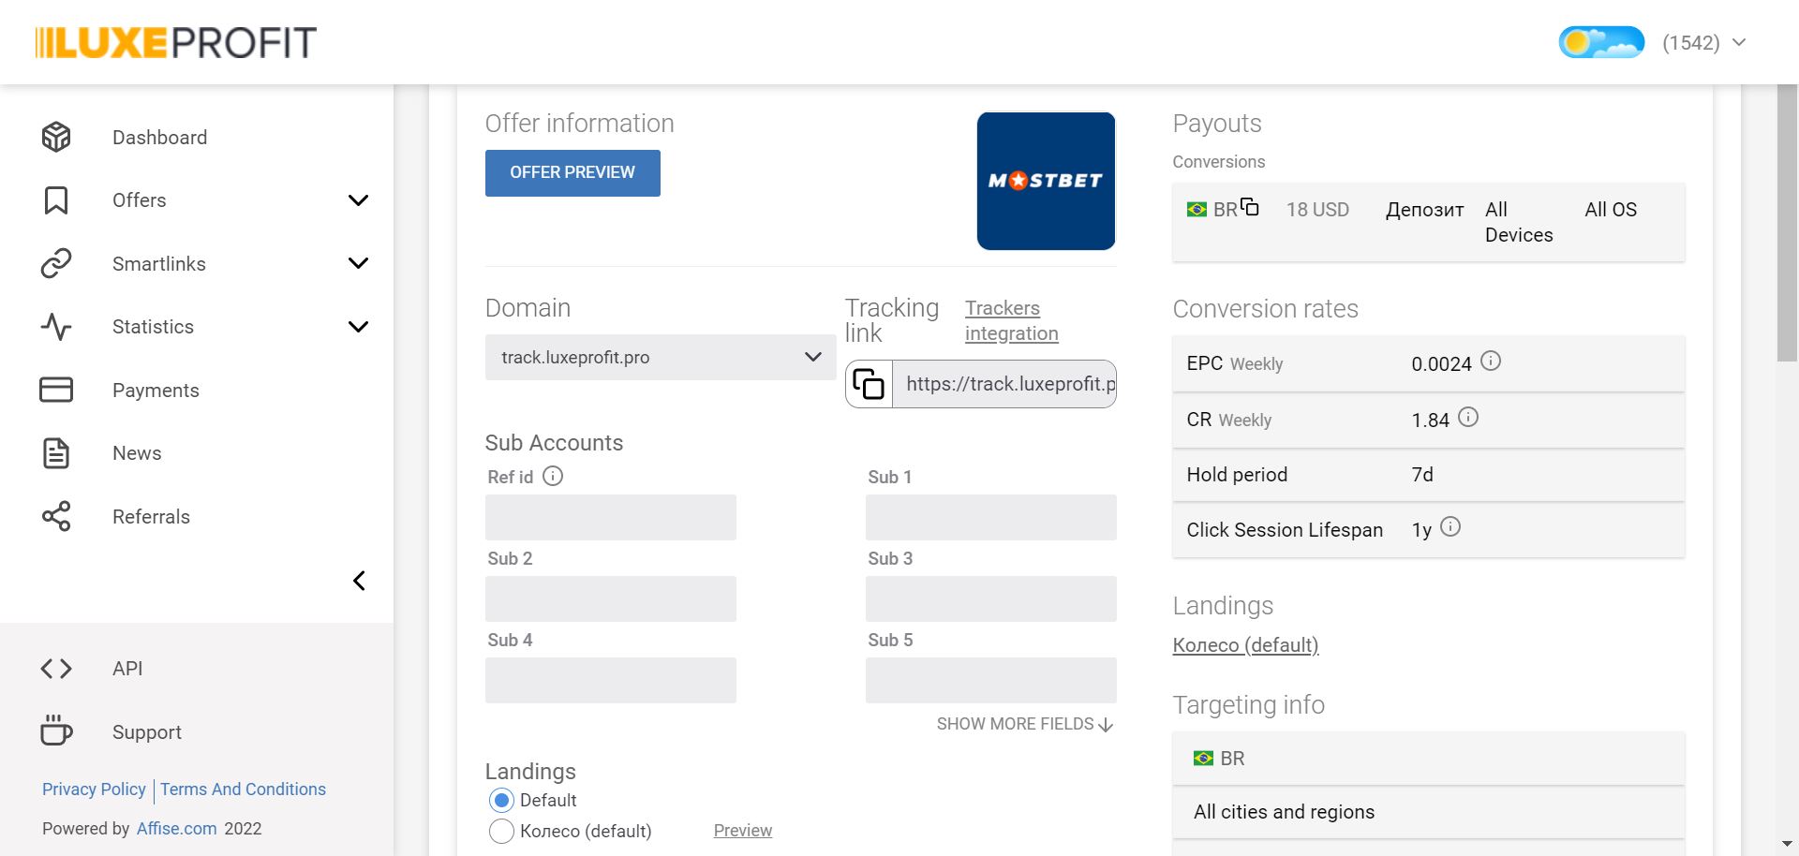The height and width of the screenshot is (856, 1799).
Task: Click the Support coffee cup icon
Action: point(56,731)
